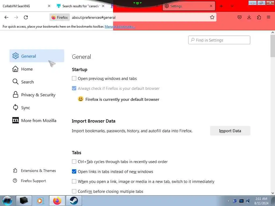Viewport: 275px width, 206px height.
Task: Toggle Always check if Firefox is default browser
Action: point(74,88)
